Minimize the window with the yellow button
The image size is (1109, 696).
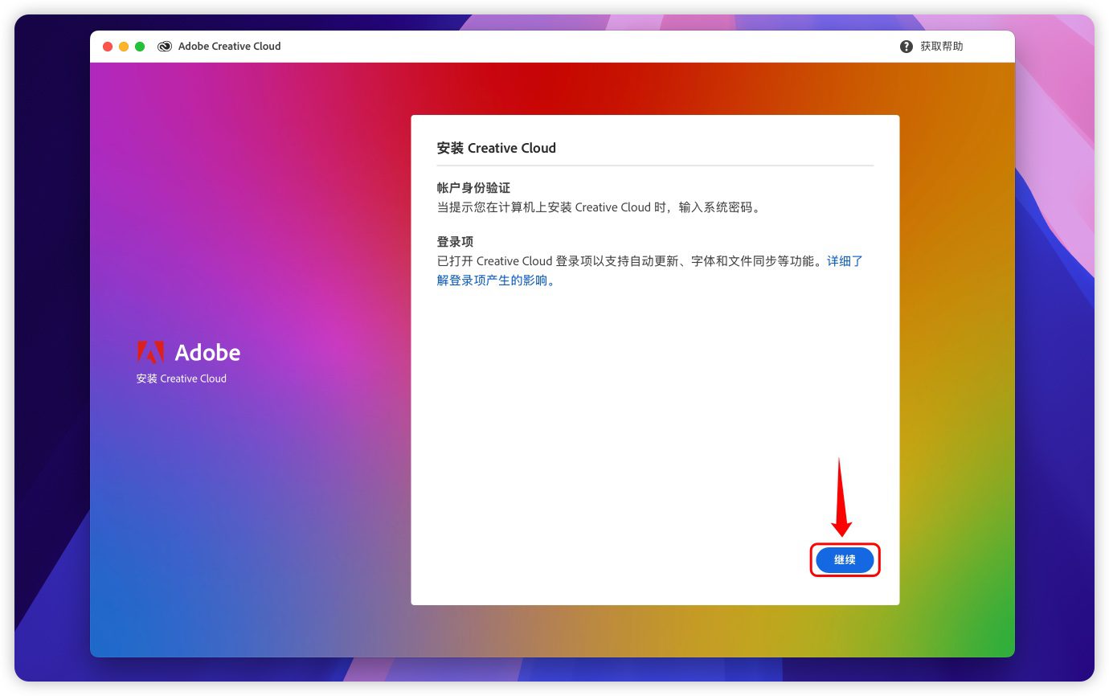pos(124,47)
